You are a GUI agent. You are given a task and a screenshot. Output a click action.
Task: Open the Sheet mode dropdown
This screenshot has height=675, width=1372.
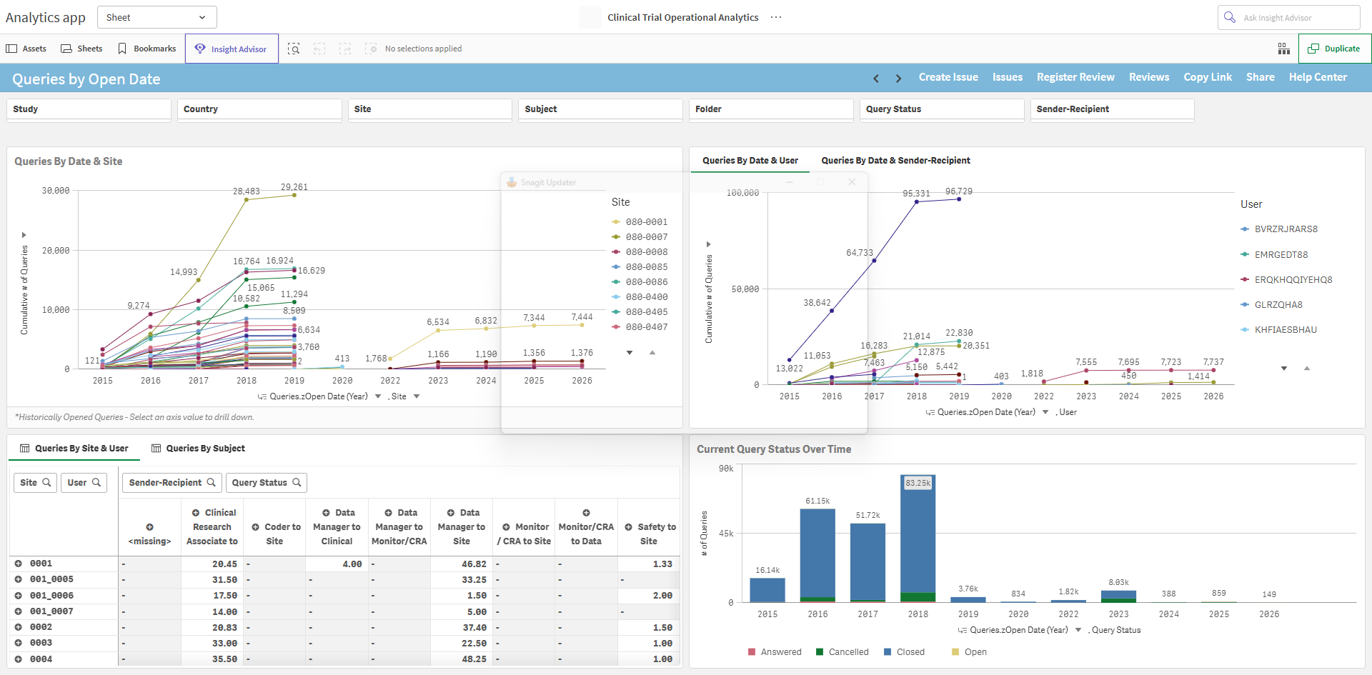coord(156,17)
